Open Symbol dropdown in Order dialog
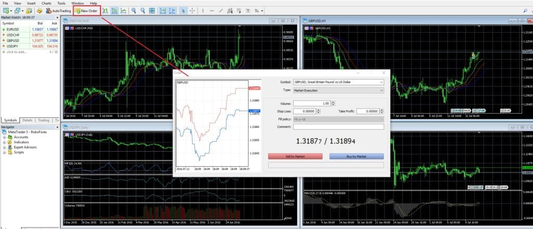The height and width of the screenshot is (229, 533). click(x=338, y=82)
